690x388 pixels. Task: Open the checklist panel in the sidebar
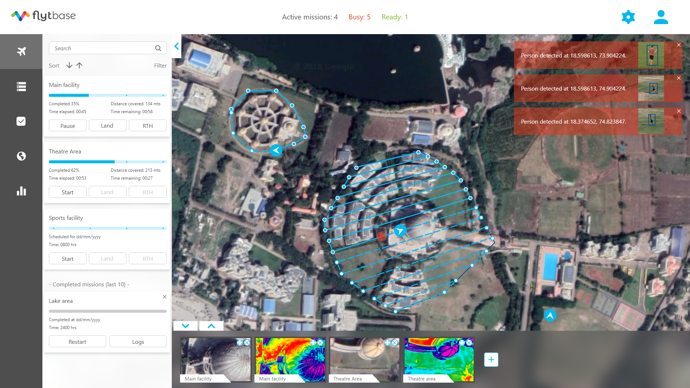(21, 121)
